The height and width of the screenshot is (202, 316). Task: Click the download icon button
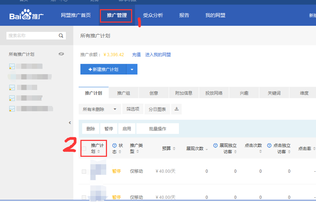point(176,109)
